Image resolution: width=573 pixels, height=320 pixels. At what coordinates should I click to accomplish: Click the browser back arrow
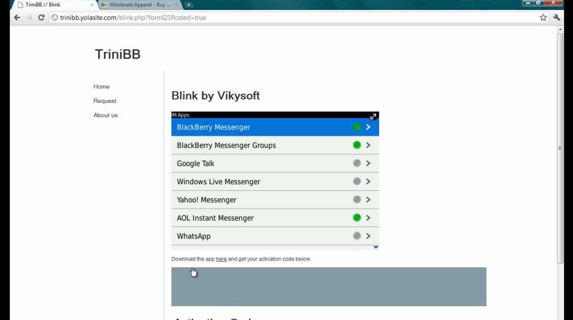point(17,17)
